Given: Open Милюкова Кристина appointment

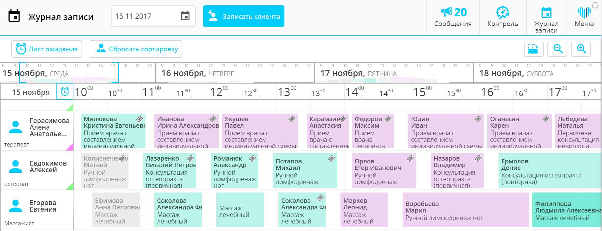Looking at the screenshot, I should [x=113, y=131].
